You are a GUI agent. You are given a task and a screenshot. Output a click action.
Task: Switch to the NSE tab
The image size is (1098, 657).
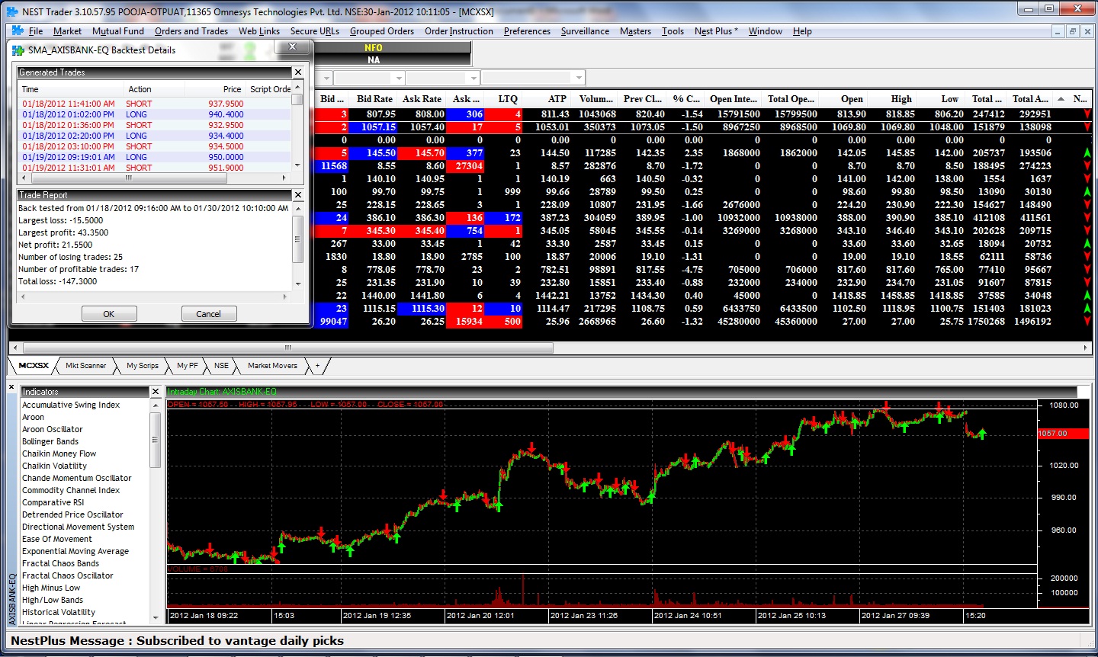tap(221, 366)
